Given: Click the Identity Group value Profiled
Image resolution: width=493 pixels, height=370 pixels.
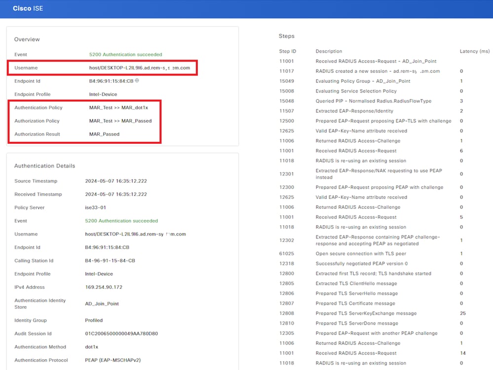Looking at the screenshot, I should [x=94, y=320].
